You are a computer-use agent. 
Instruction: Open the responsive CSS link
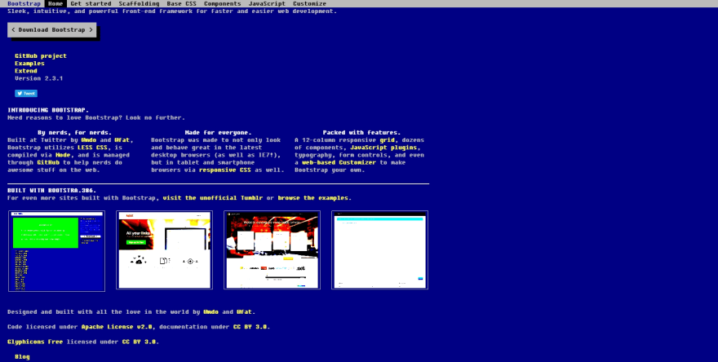pyautogui.click(x=225, y=170)
